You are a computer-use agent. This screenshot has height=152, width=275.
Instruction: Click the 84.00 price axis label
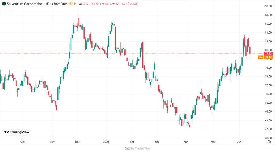point(268,33)
